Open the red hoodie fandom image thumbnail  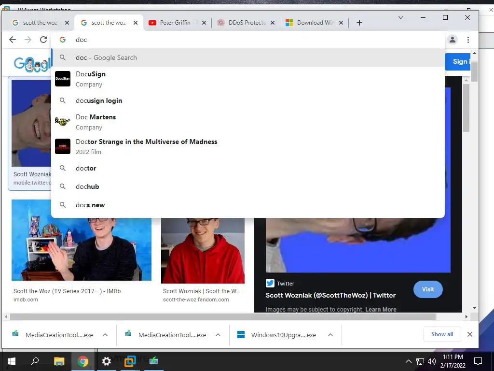pyautogui.click(x=203, y=251)
